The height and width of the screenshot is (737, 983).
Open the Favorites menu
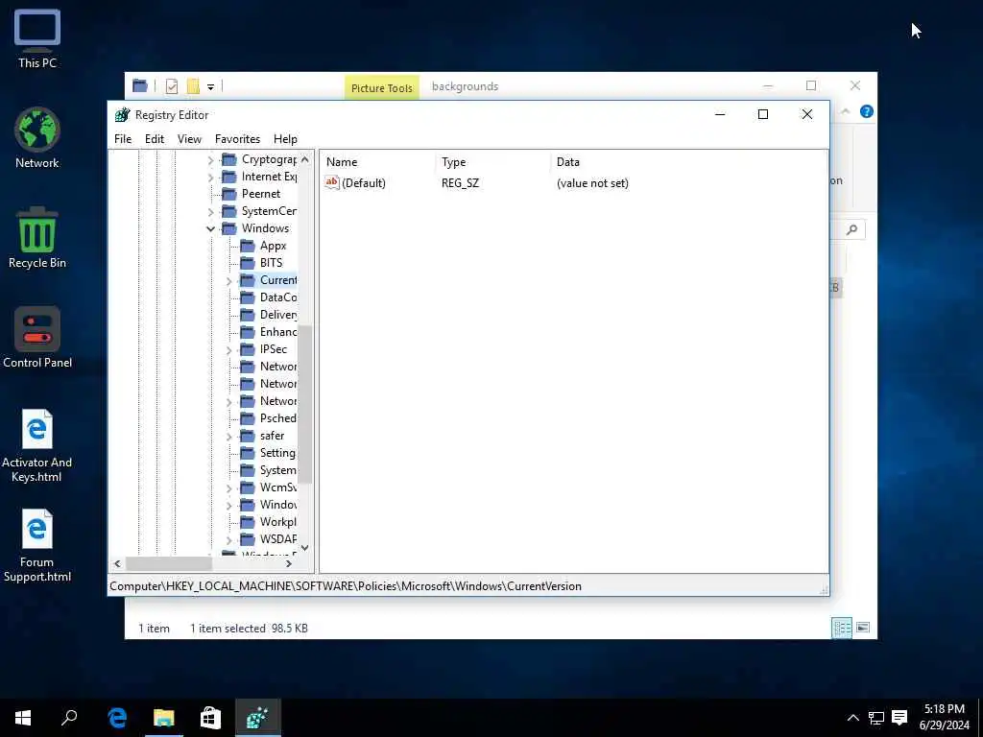click(237, 139)
